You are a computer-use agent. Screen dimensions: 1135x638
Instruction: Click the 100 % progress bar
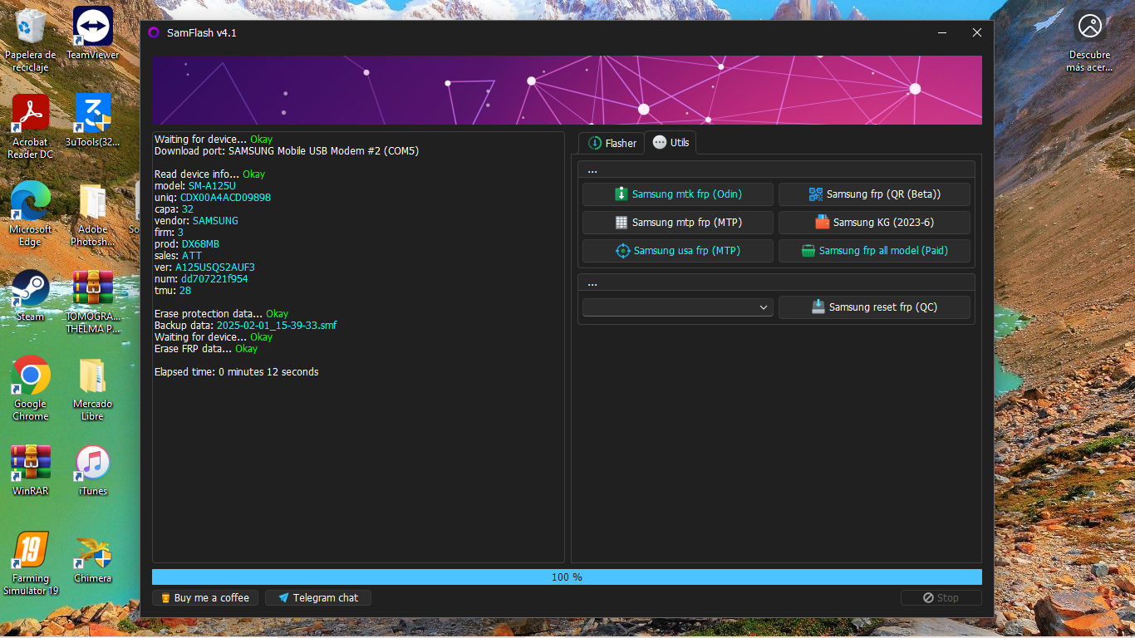567,577
